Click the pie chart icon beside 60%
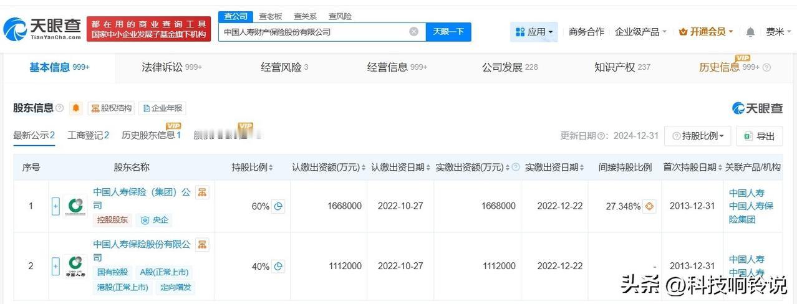The height and width of the screenshot is (304, 797). (278, 206)
